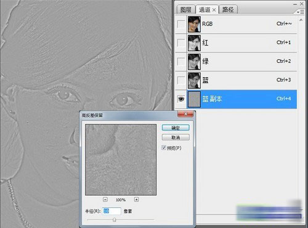The width and height of the screenshot is (308, 228).
Task: Open the Channels panel flyout menu
Action: pyautogui.click(x=301, y=12)
